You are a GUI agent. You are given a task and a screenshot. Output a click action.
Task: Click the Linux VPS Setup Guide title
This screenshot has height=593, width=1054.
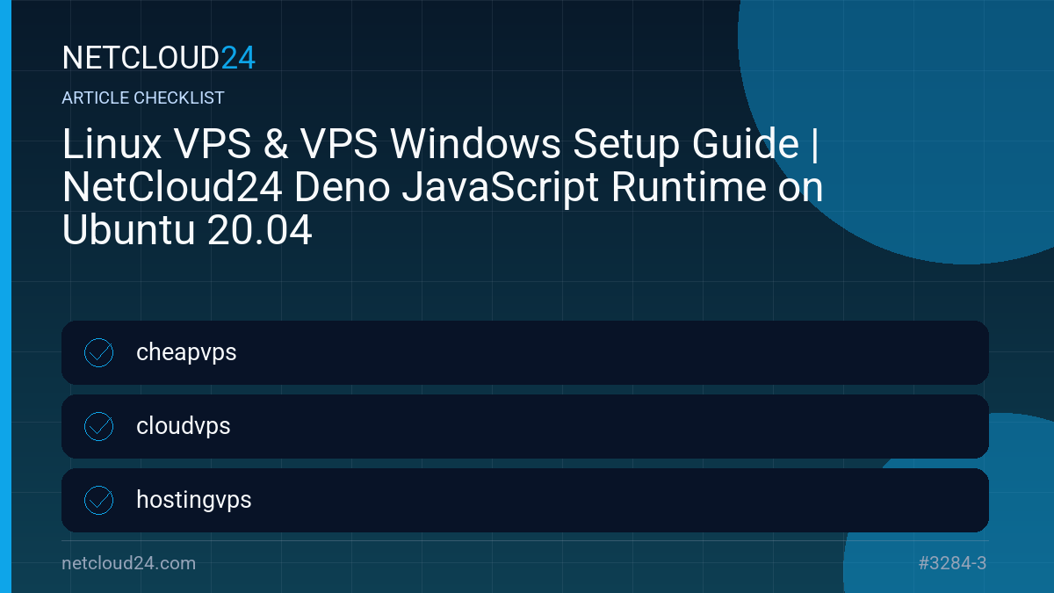tap(444, 187)
